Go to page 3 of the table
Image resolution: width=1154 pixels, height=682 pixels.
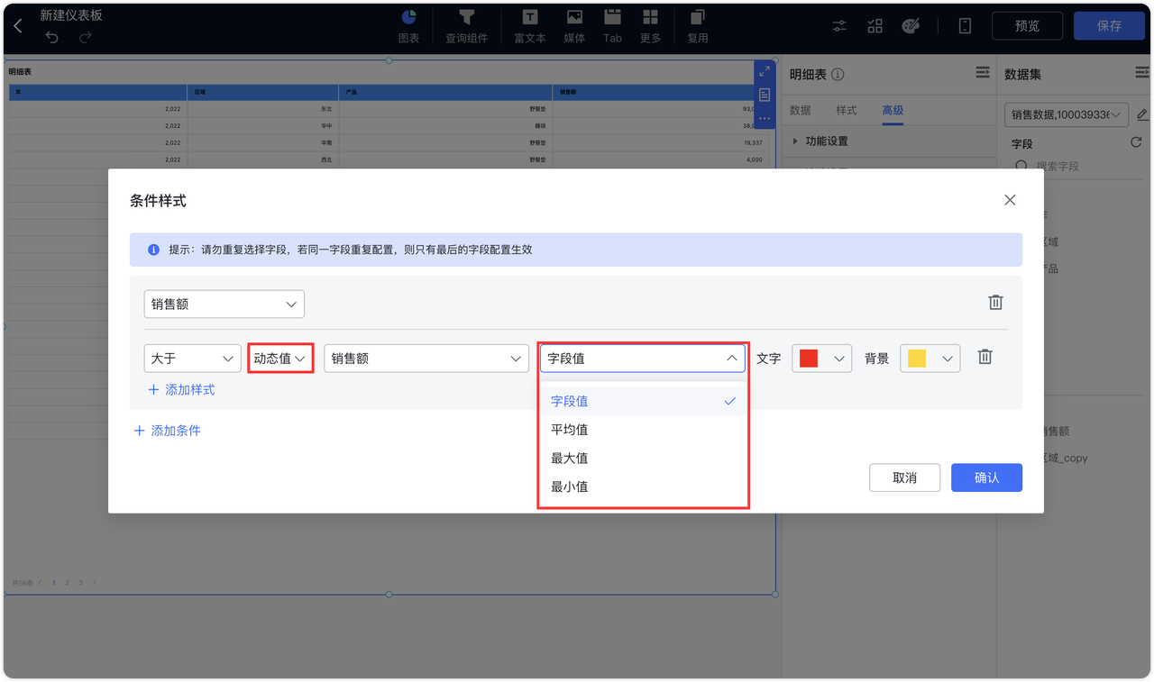pos(80,583)
